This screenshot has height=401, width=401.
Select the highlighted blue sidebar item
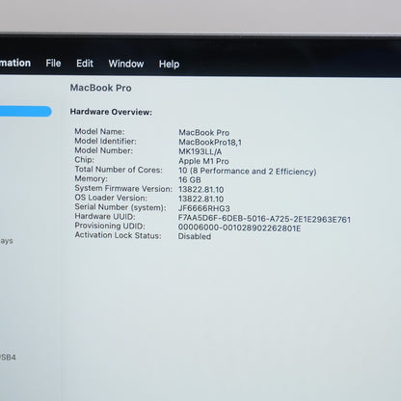(25, 112)
